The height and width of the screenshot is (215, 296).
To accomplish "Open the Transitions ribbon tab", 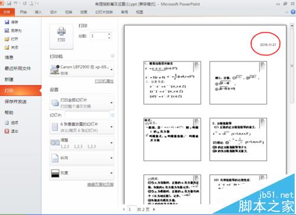I will point(69,12).
